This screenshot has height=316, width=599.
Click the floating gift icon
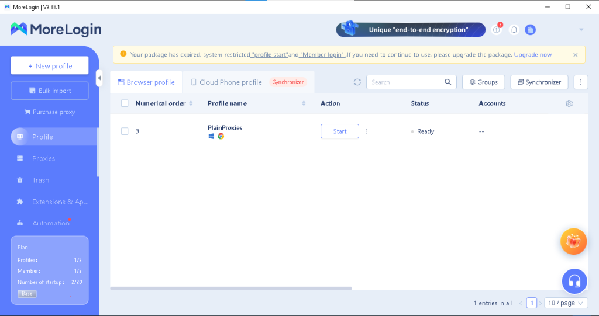point(573,241)
